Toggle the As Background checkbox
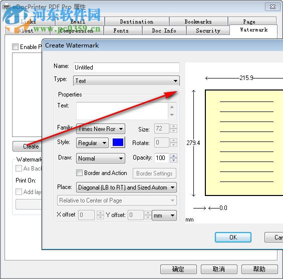 19,168
